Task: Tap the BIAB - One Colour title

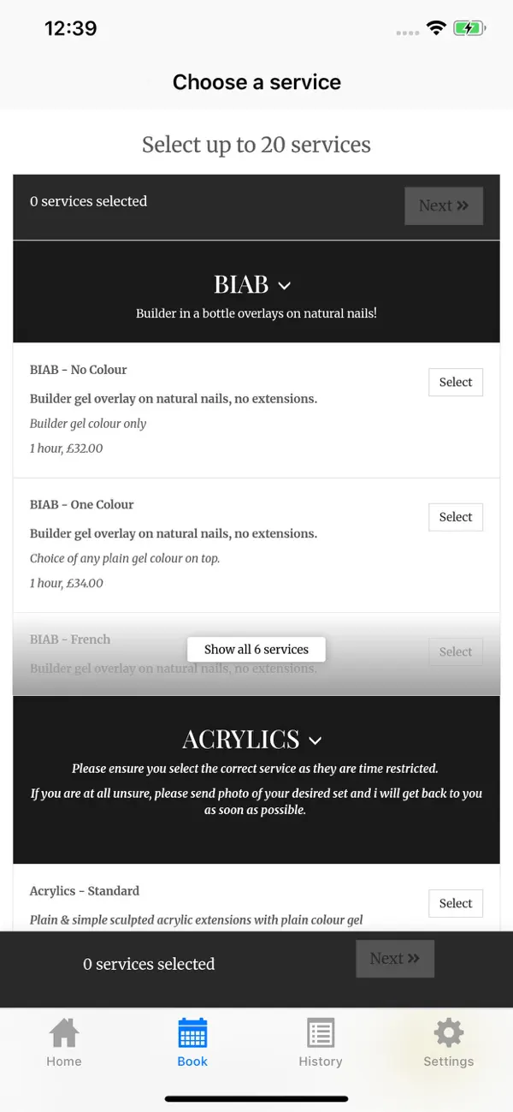Action: (82, 504)
